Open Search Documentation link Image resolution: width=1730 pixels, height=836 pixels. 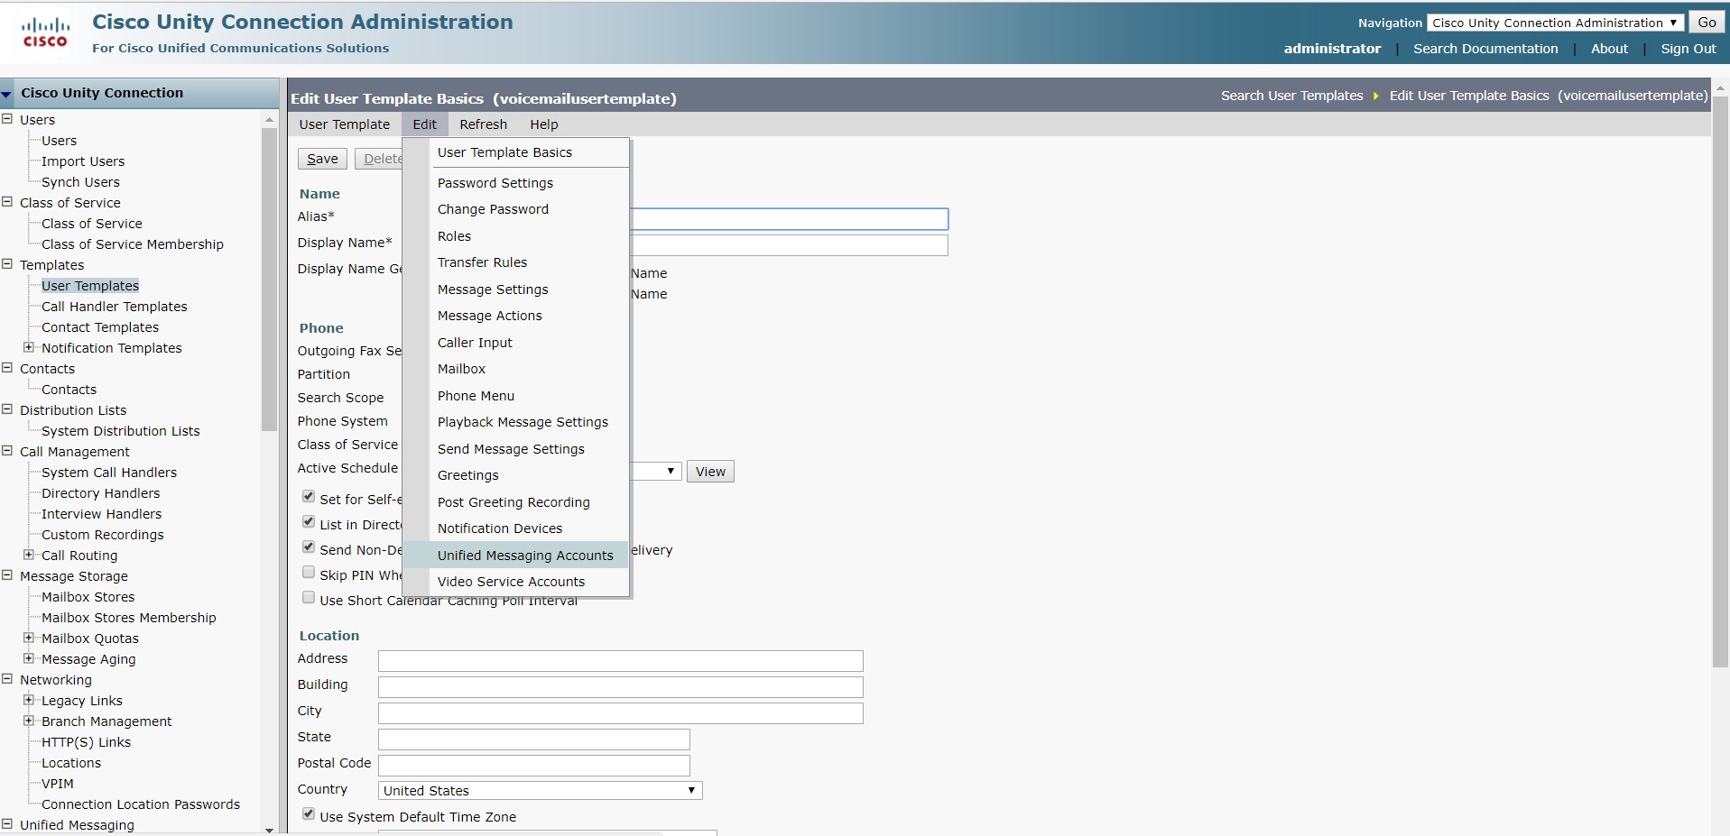tap(1485, 49)
